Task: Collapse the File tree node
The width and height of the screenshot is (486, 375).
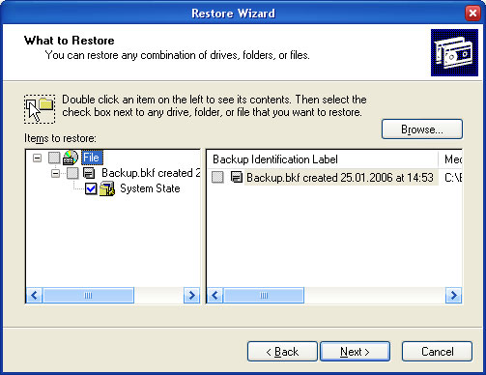Action: pos(38,158)
